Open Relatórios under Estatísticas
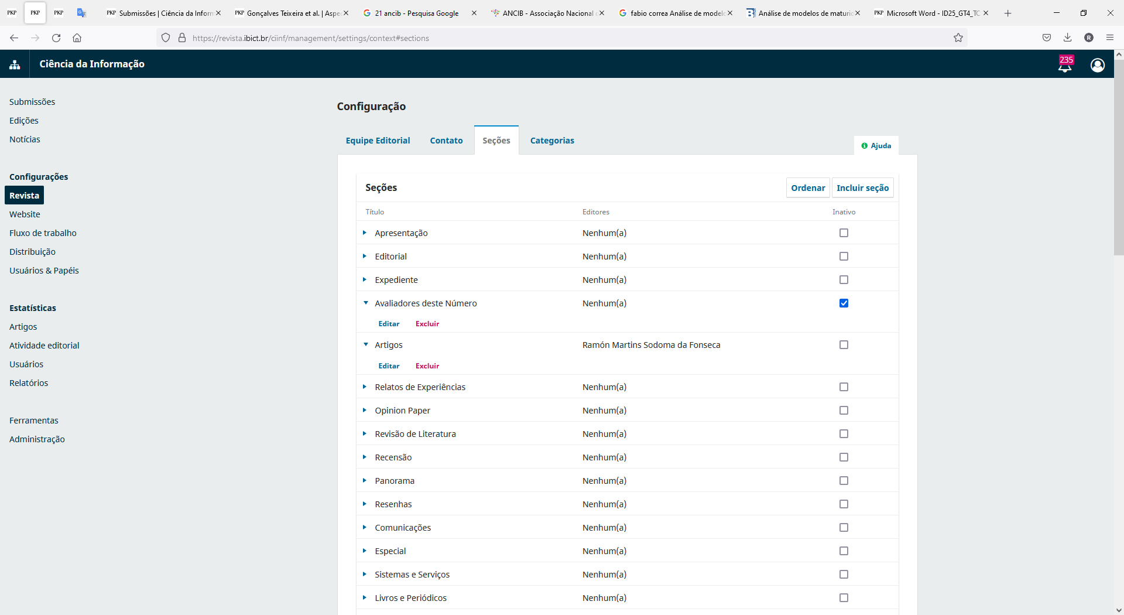The height and width of the screenshot is (615, 1124). click(29, 383)
